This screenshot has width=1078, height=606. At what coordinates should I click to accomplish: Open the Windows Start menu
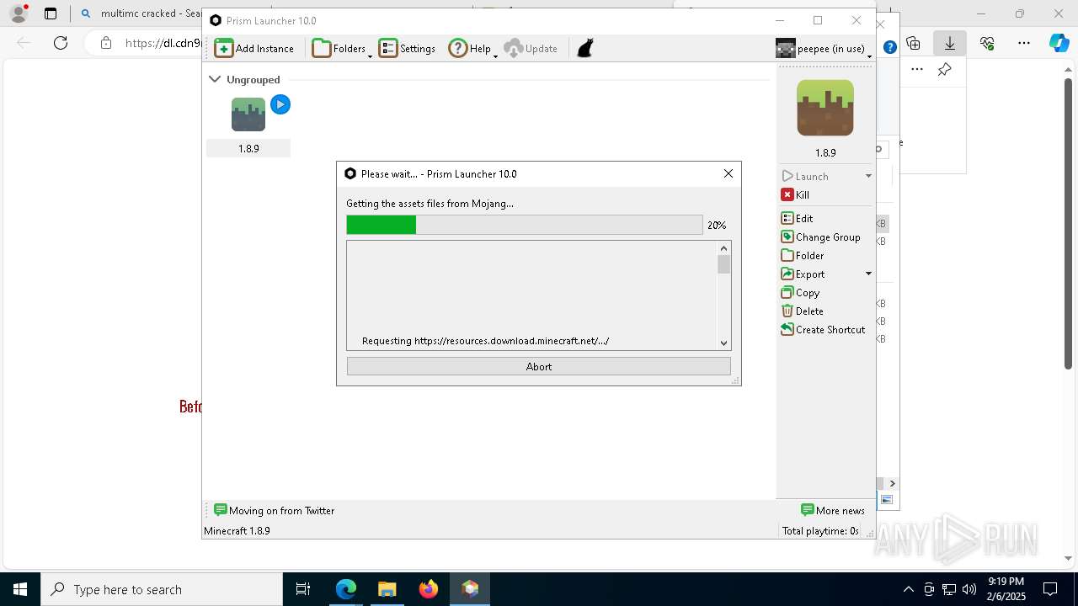pyautogui.click(x=20, y=589)
